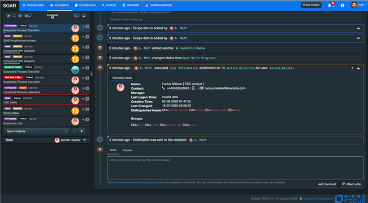Open the notifications bell
The image size is (368, 203).
[x=330, y=6]
